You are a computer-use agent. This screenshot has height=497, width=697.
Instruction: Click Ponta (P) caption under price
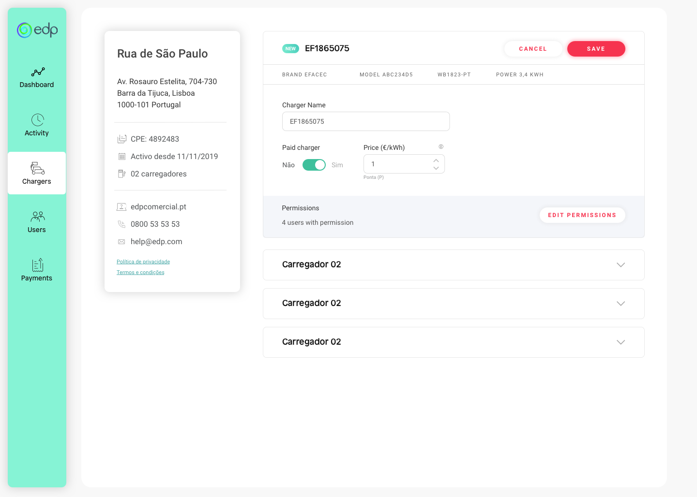[374, 177]
